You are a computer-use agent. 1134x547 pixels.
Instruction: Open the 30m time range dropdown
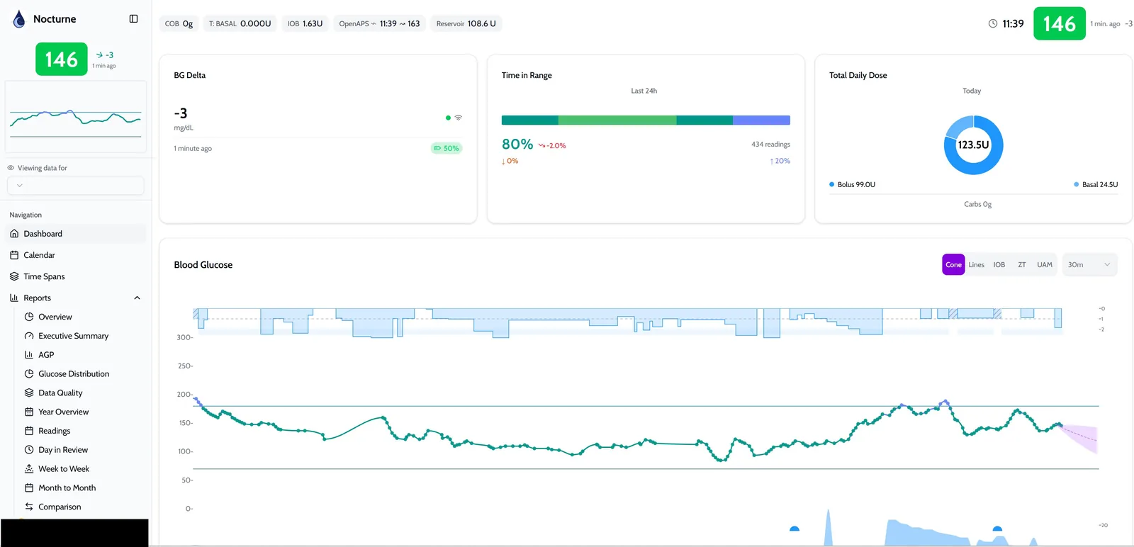(1089, 265)
